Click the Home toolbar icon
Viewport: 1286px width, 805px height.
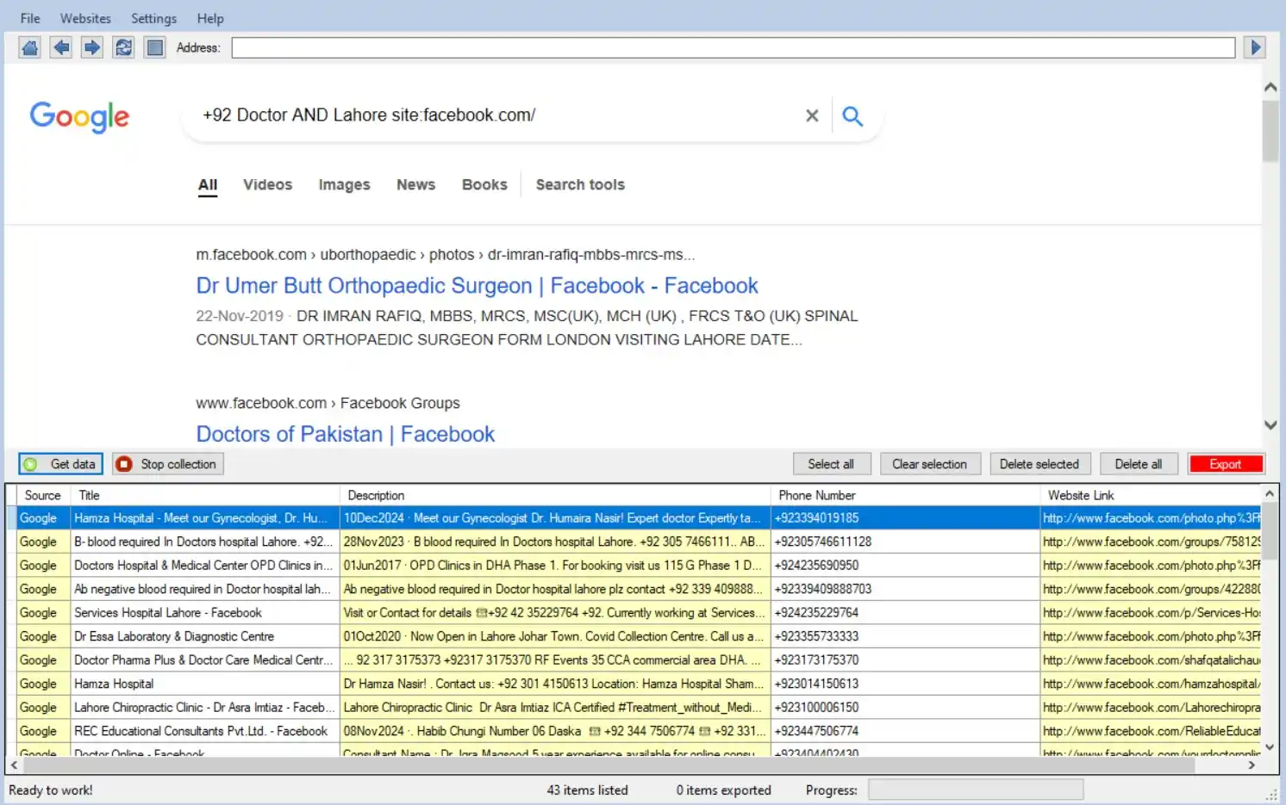click(x=29, y=47)
